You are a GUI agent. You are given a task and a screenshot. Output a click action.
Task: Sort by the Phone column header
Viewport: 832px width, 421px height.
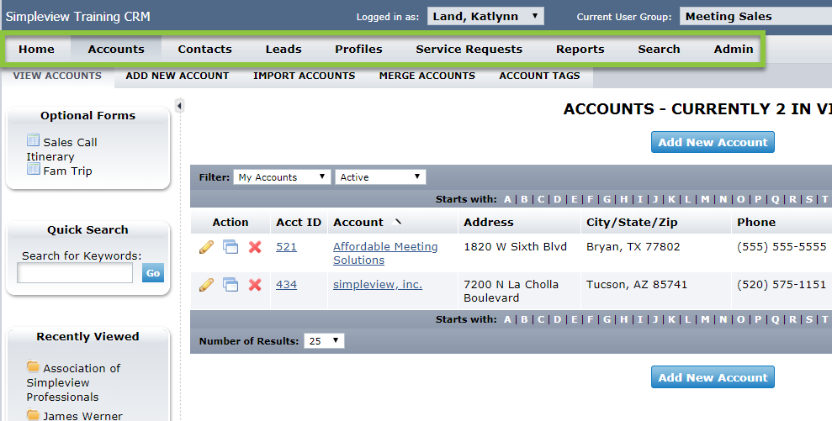click(756, 222)
